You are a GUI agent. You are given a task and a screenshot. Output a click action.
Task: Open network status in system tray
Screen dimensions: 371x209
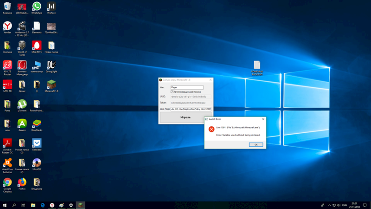click(x=334, y=205)
